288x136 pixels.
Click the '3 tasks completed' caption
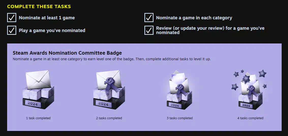[180, 118]
